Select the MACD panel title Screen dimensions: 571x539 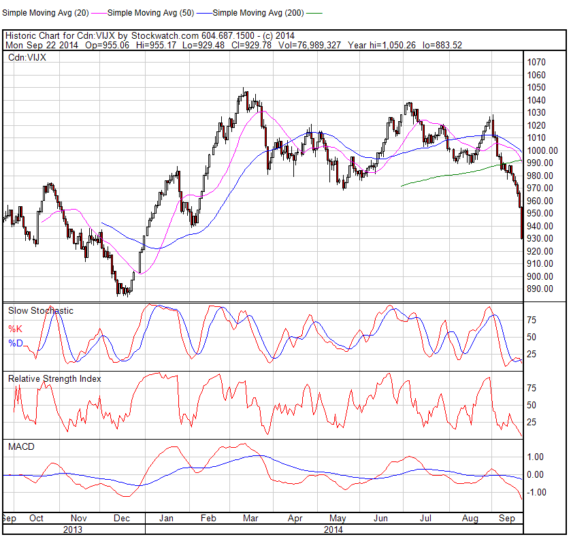pyautogui.click(x=21, y=446)
